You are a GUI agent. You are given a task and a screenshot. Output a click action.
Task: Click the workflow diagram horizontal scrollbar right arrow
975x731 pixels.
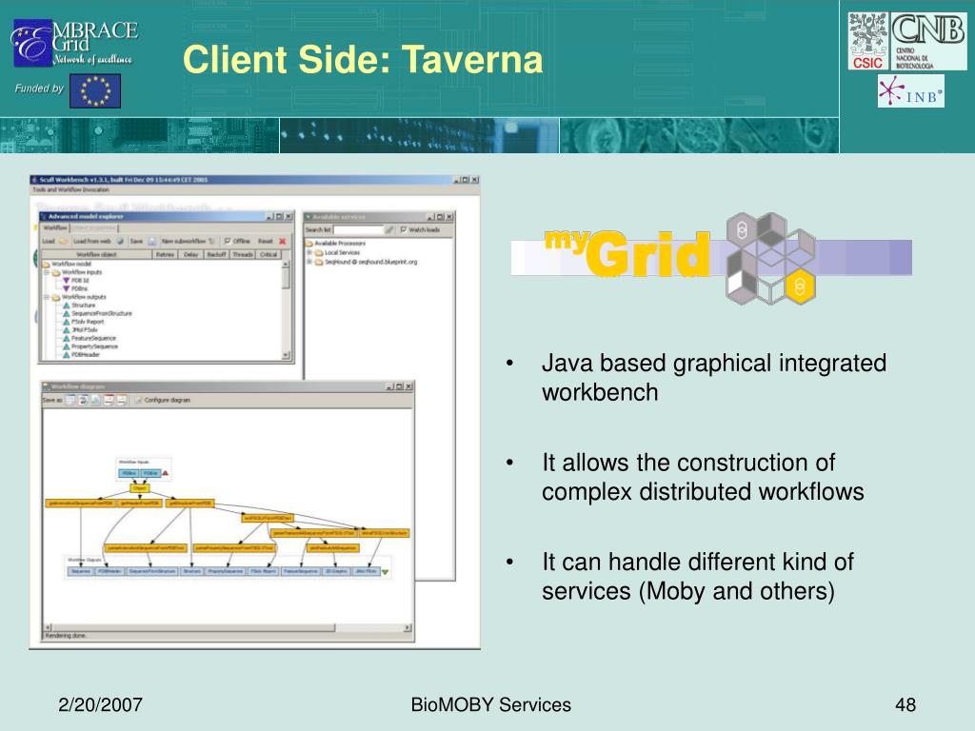[408, 628]
